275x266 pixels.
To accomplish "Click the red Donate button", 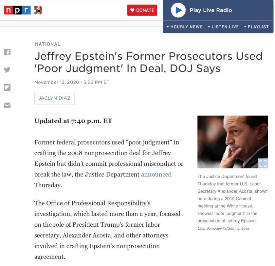I will tap(142, 10).
